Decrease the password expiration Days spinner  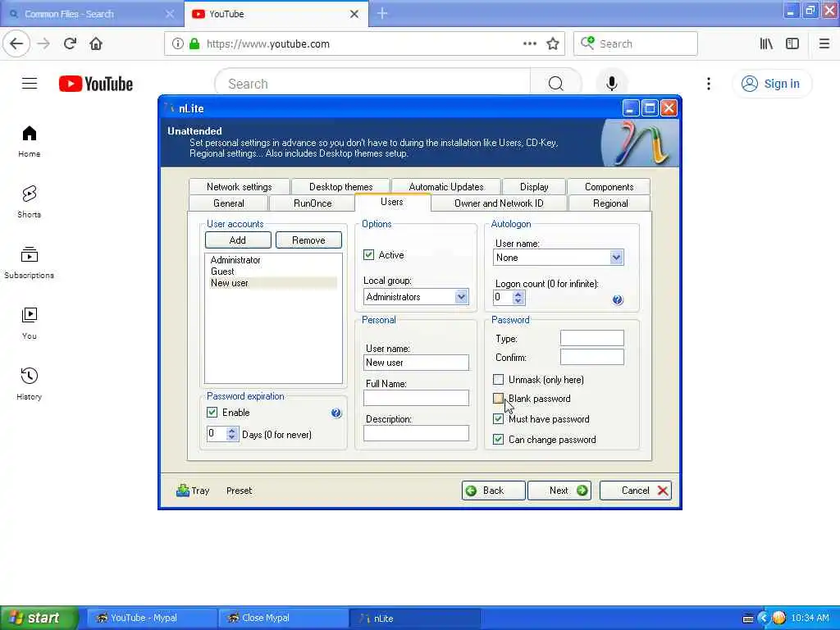tap(231, 437)
